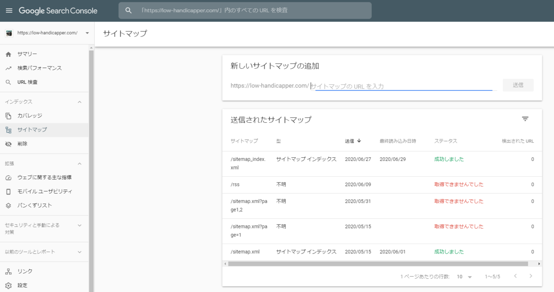The width and height of the screenshot is (554, 292).
Task: Click the property favicon thumbnail
Action: pyautogui.click(x=9, y=33)
